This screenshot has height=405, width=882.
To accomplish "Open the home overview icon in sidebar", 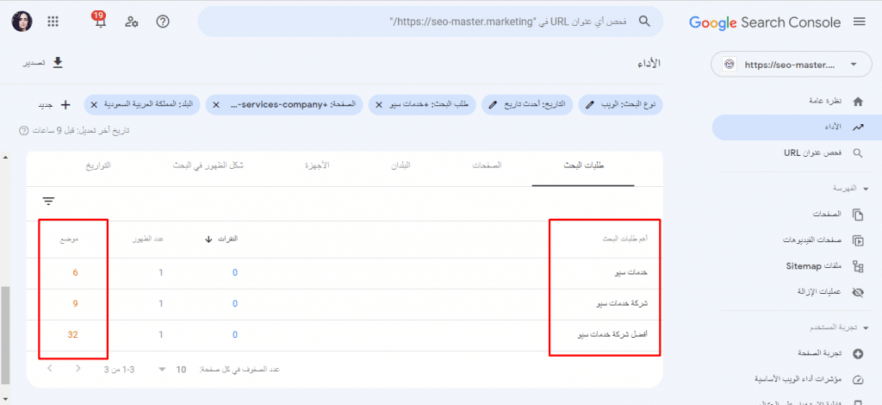I will [x=858, y=102].
